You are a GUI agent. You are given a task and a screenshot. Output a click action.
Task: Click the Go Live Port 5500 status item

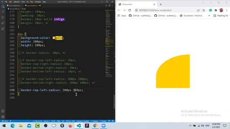pos(70,121)
